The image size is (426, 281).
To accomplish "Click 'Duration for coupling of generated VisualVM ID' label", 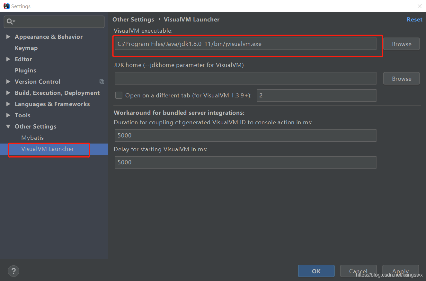I will coord(213,122).
